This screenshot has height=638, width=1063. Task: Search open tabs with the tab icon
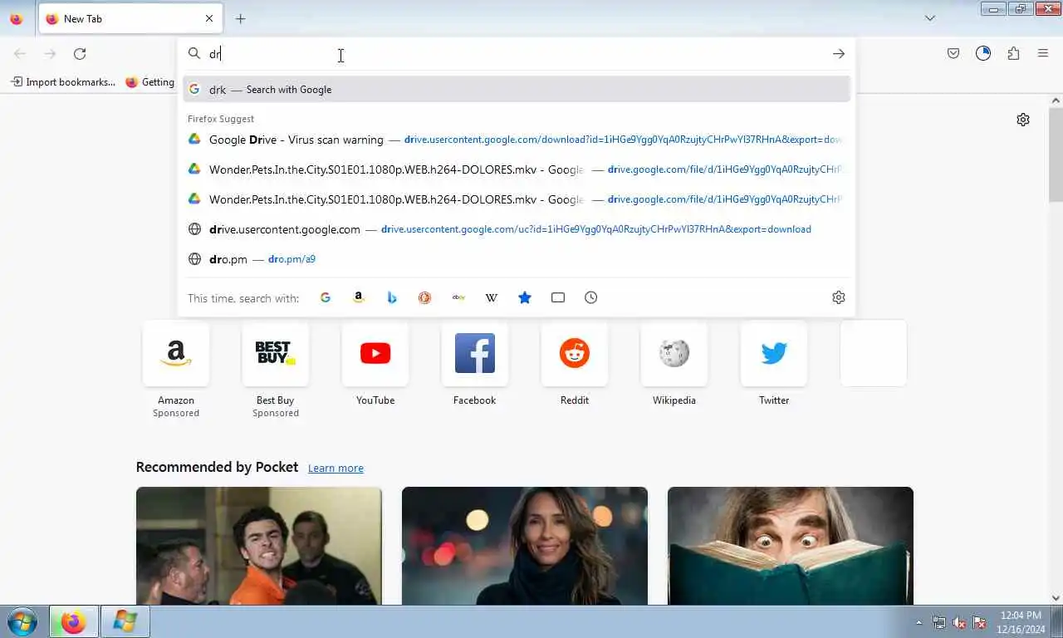(x=558, y=297)
